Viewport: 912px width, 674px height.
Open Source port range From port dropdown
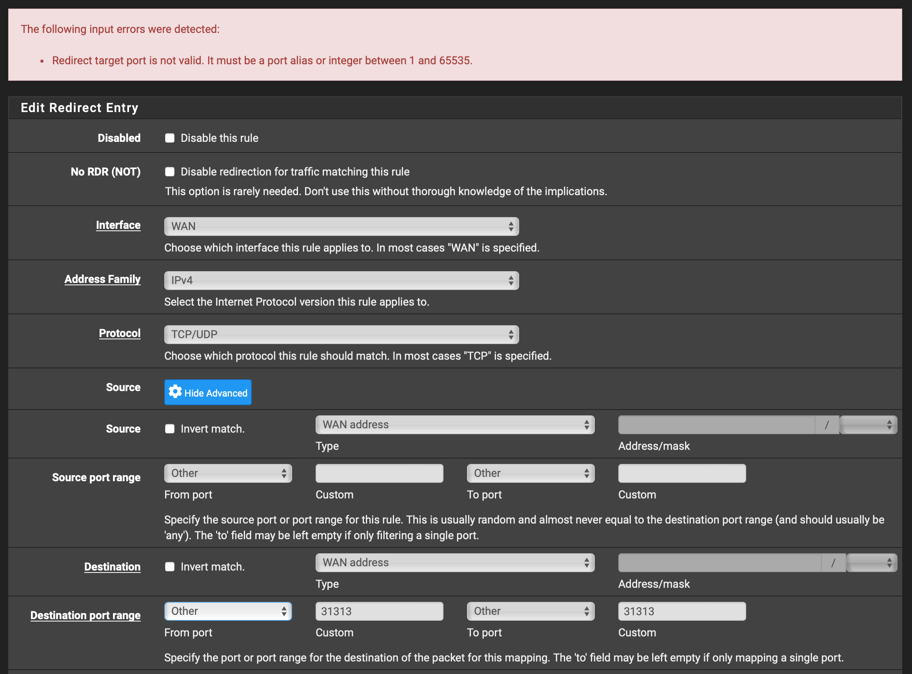228,473
